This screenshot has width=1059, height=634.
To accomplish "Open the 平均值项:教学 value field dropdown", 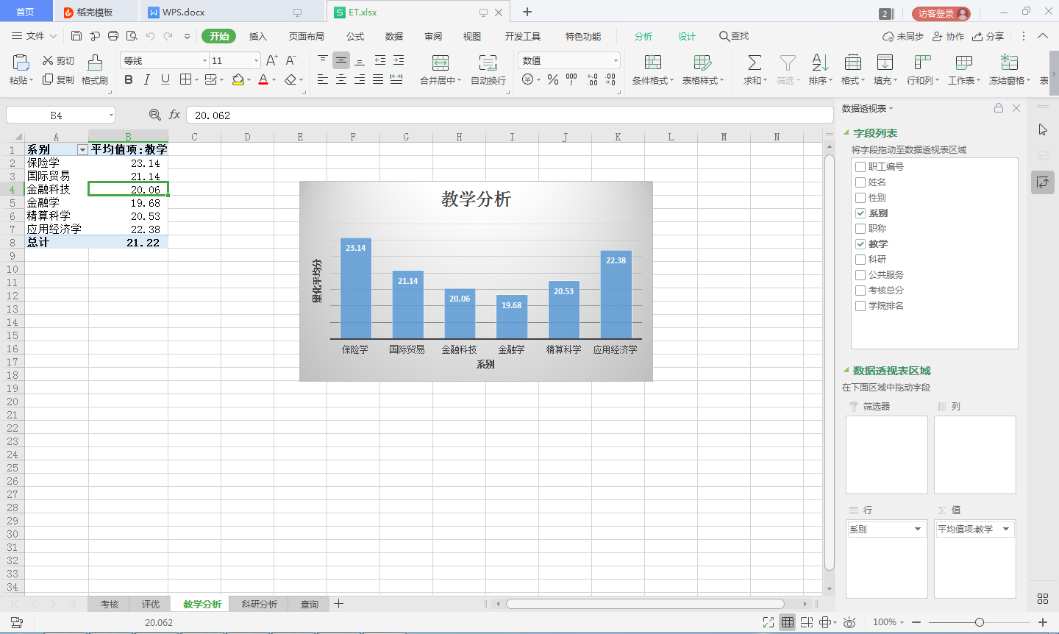I will click(x=1006, y=529).
